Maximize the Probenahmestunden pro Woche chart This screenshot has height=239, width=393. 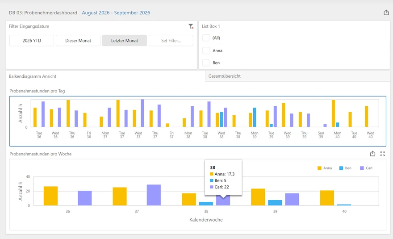[382, 154]
